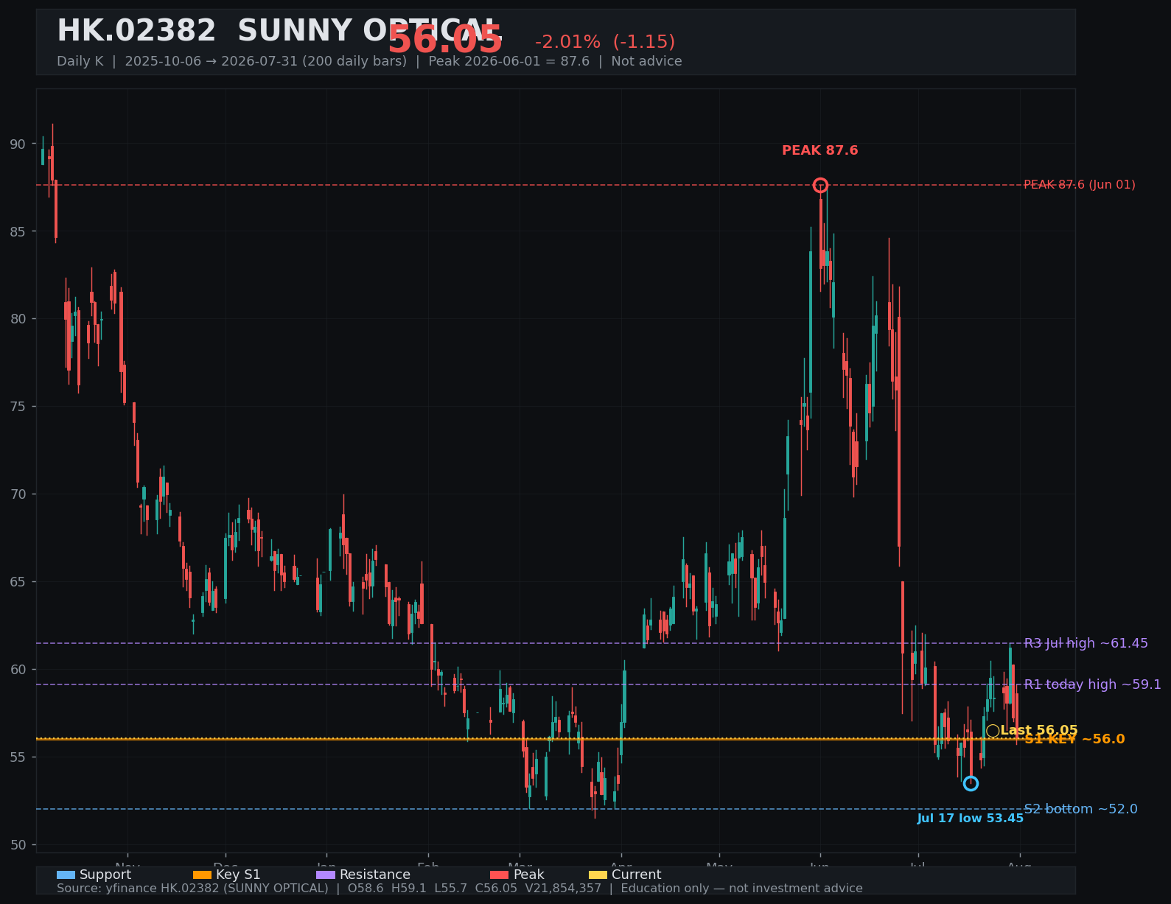
Task: Click the "O58.6" open value in the footer
Action: point(366,889)
